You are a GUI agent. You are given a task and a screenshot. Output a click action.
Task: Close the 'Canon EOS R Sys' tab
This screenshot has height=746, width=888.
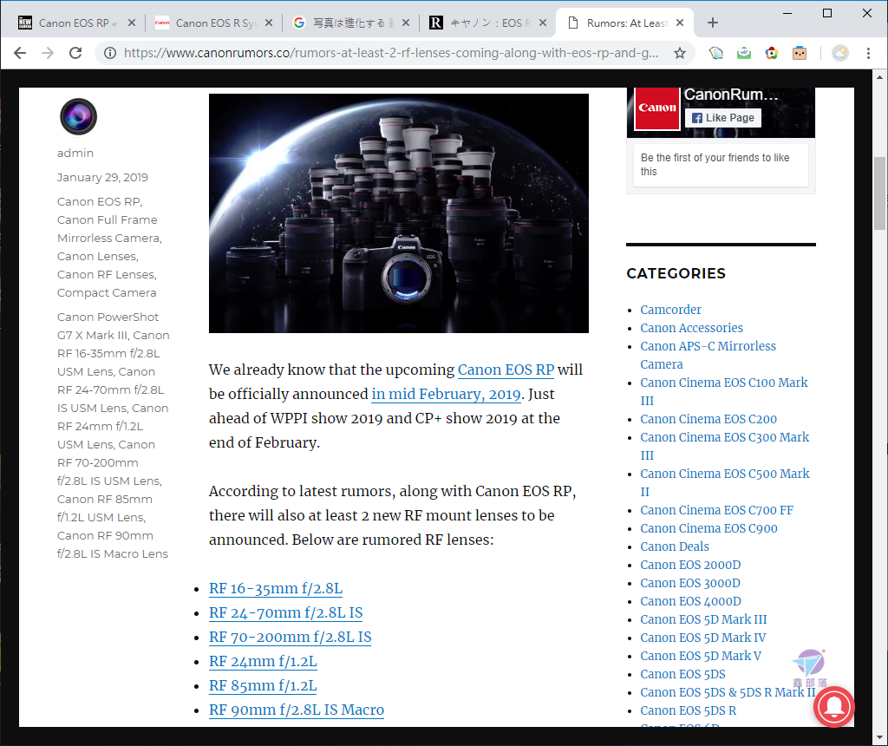[269, 23]
